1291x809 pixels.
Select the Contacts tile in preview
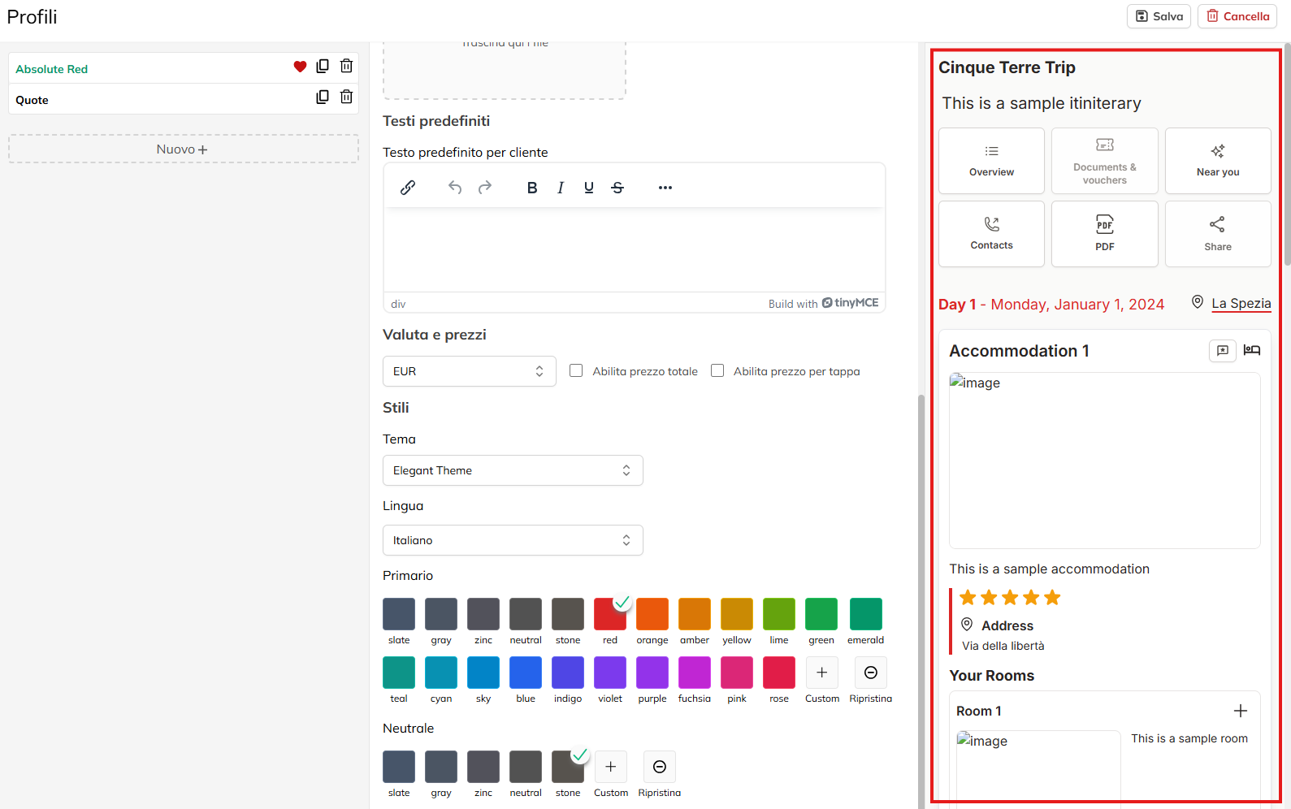(x=991, y=234)
